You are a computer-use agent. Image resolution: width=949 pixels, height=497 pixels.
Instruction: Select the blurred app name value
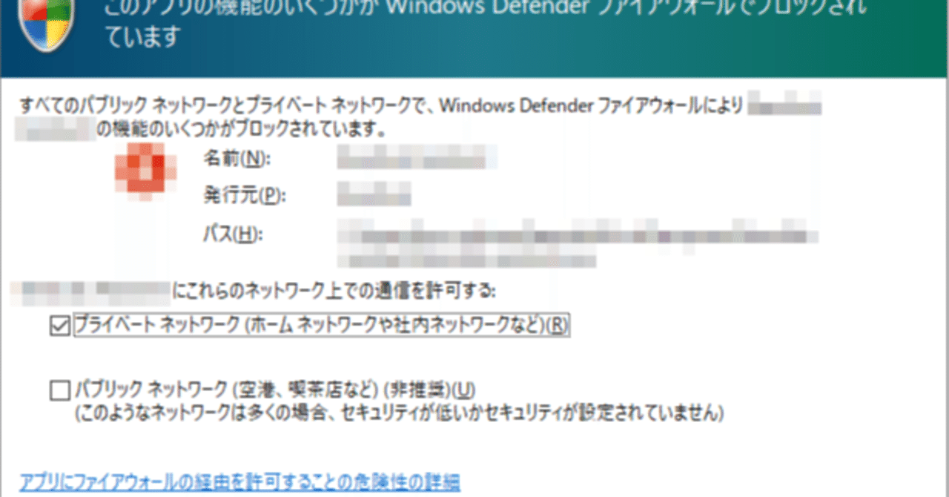[417, 158]
